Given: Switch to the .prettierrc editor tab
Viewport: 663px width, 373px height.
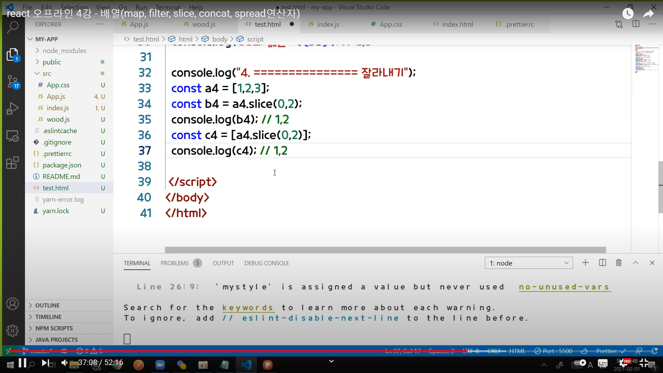Looking at the screenshot, I should [519, 24].
